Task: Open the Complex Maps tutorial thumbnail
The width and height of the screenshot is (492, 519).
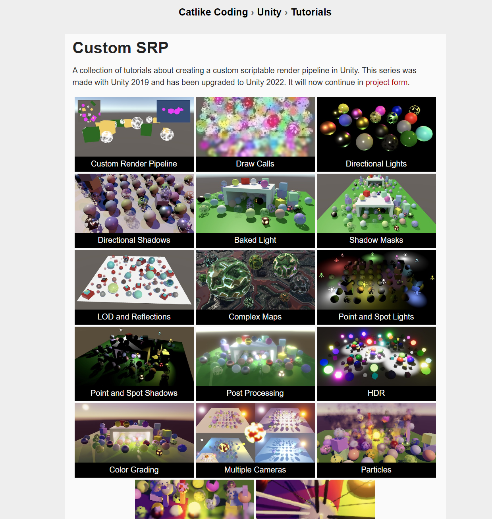Action: 255,287
